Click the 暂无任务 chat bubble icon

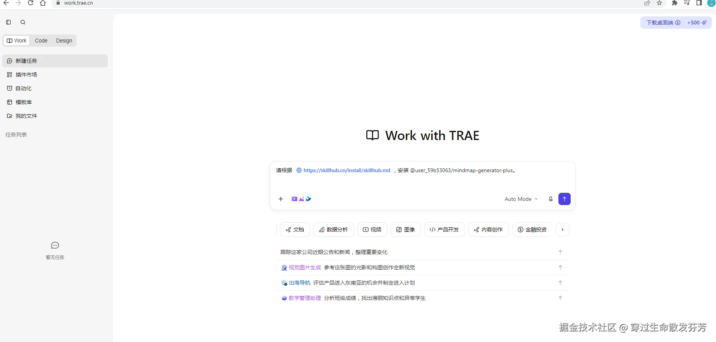[x=55, y=245]
